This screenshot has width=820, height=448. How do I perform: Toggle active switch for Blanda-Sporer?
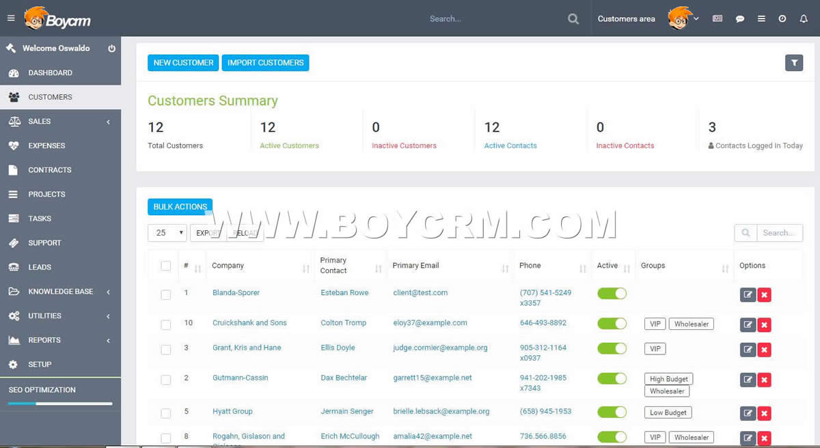pos(612,293)
